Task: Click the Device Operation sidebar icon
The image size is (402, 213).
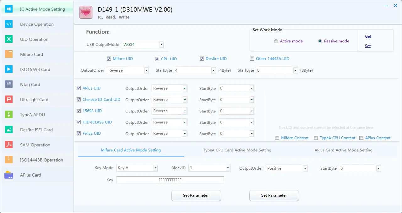Action: (9, 24)
